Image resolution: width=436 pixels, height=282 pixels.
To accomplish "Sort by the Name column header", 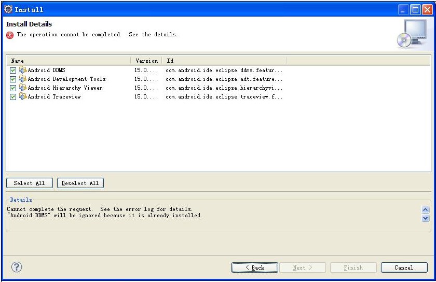I will (x=69, y=61).
